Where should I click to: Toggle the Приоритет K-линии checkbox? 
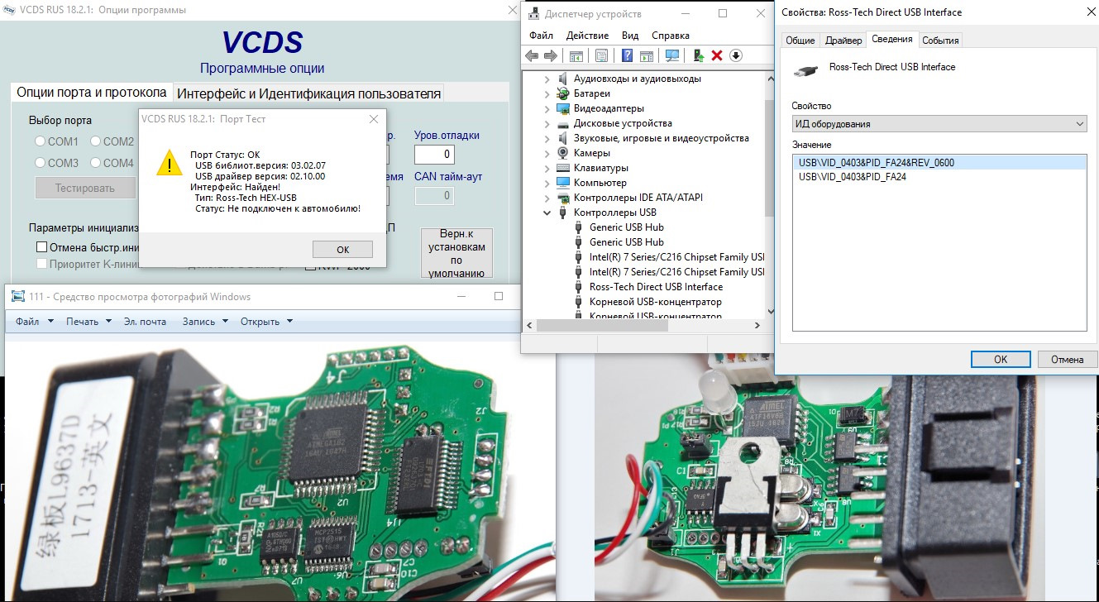point(41,264)
